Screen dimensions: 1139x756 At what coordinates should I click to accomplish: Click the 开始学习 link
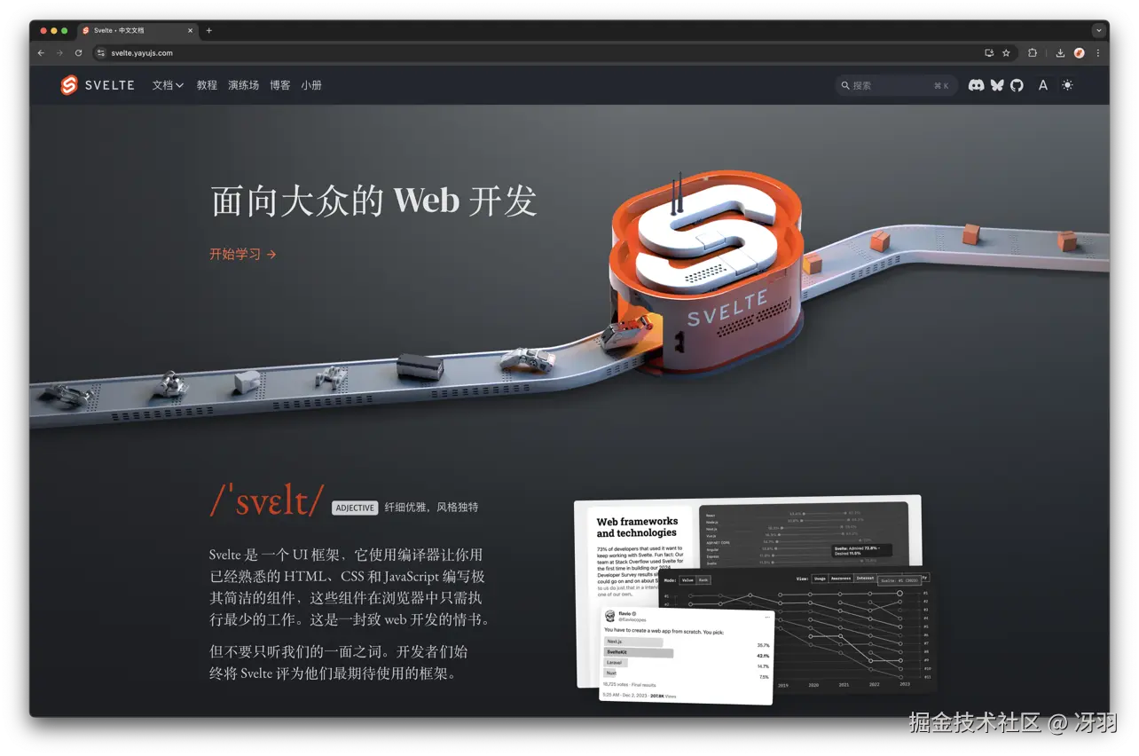[x=235, y=253]
